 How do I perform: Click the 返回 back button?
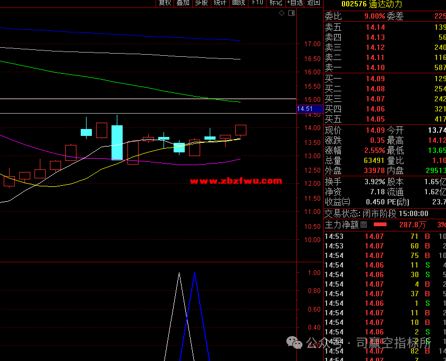pos(314,3)
